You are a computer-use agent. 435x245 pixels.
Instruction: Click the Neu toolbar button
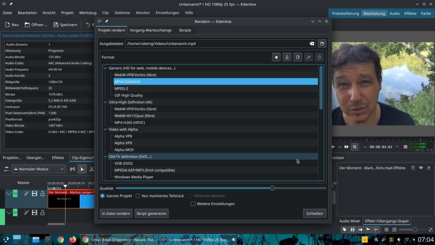pyautogui.click(x=12, y=25)
